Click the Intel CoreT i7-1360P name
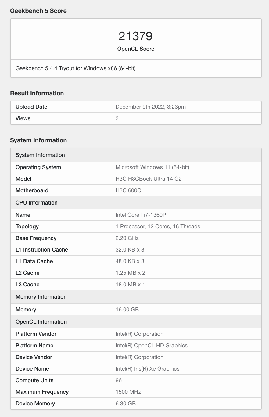This screenshot has width=269, height=417. tap(141, 215)
